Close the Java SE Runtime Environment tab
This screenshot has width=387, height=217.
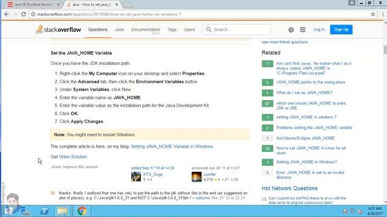(x=58, y=4)
